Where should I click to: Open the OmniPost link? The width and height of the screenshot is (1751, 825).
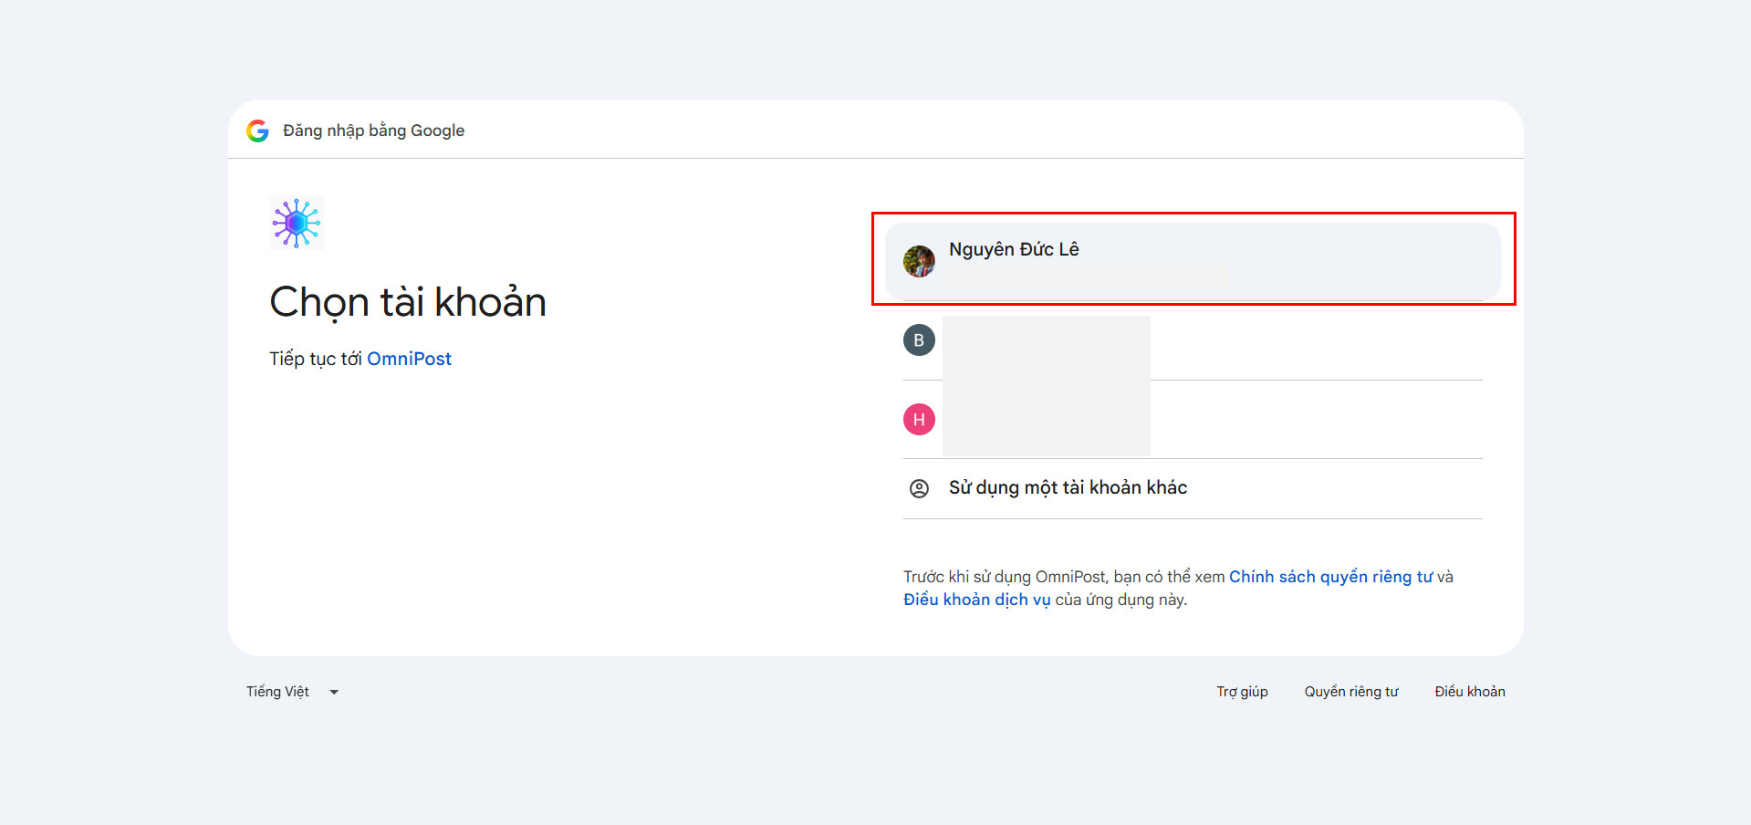click(409, 359)
